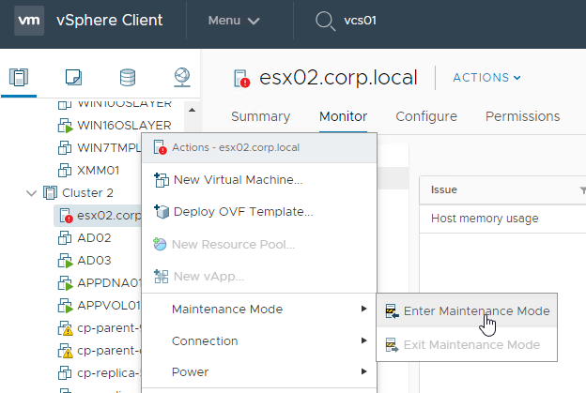Click the tree scrollbar up arrow
Viewport: 586px width, 393px height.
pyautogui.click(x=193, y=110)
